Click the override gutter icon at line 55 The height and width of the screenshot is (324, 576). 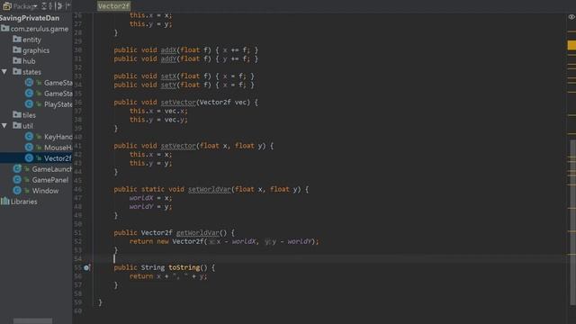pos(86,268)
